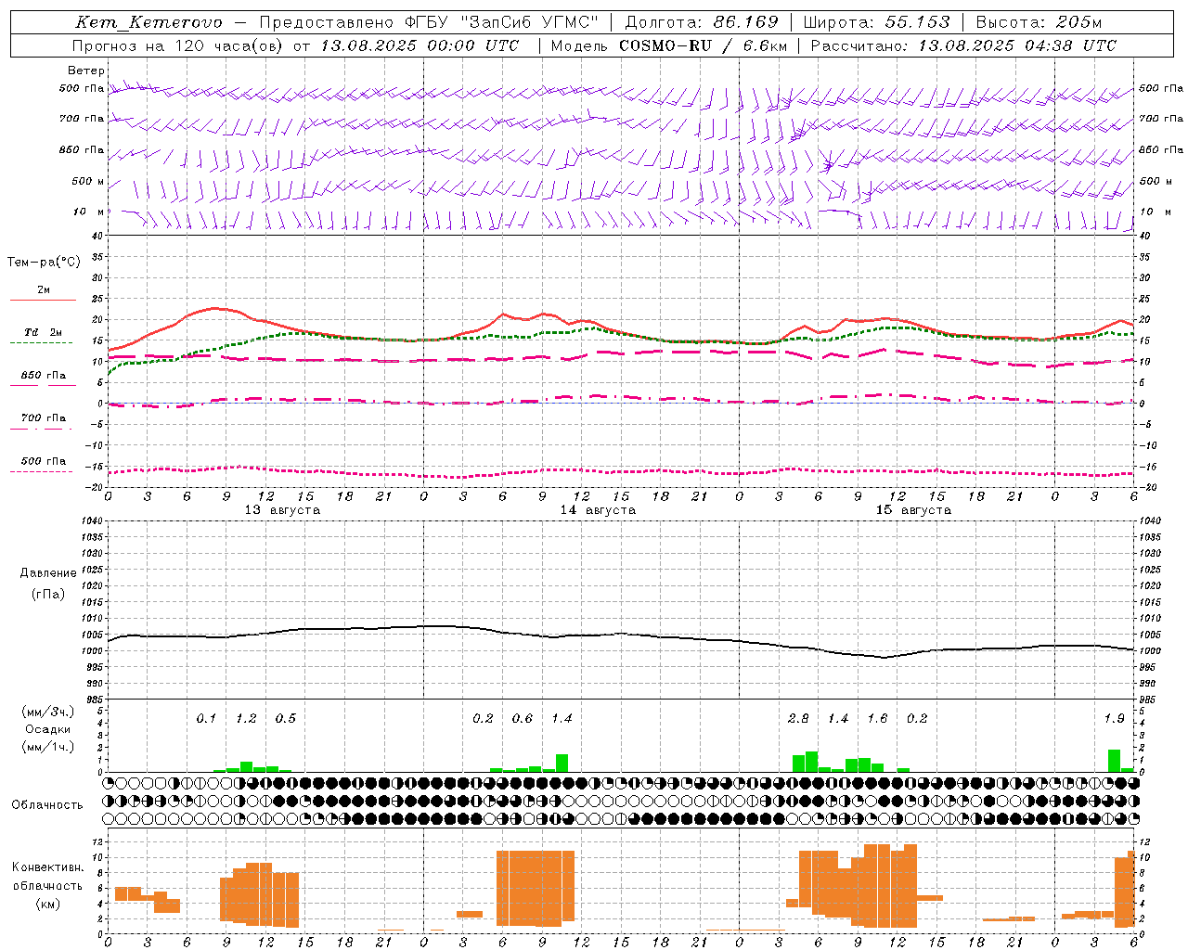
Task: Select the 'Долгота: 86.169' longitude value
Action: (x=702, y=22)
